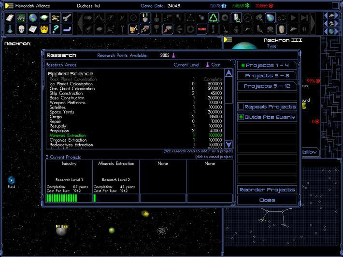Screen dimensions: 343x257
Task: Switch to Projects 9 - 12 tab
Action: click(x=267, y=86)
